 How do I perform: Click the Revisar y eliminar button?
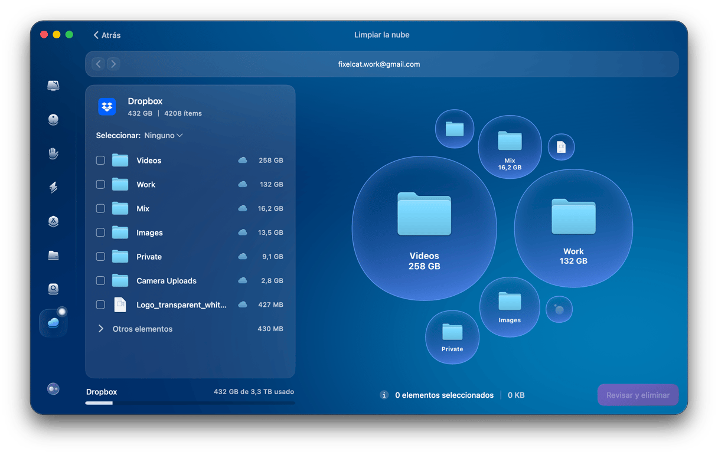coord(638,395)
